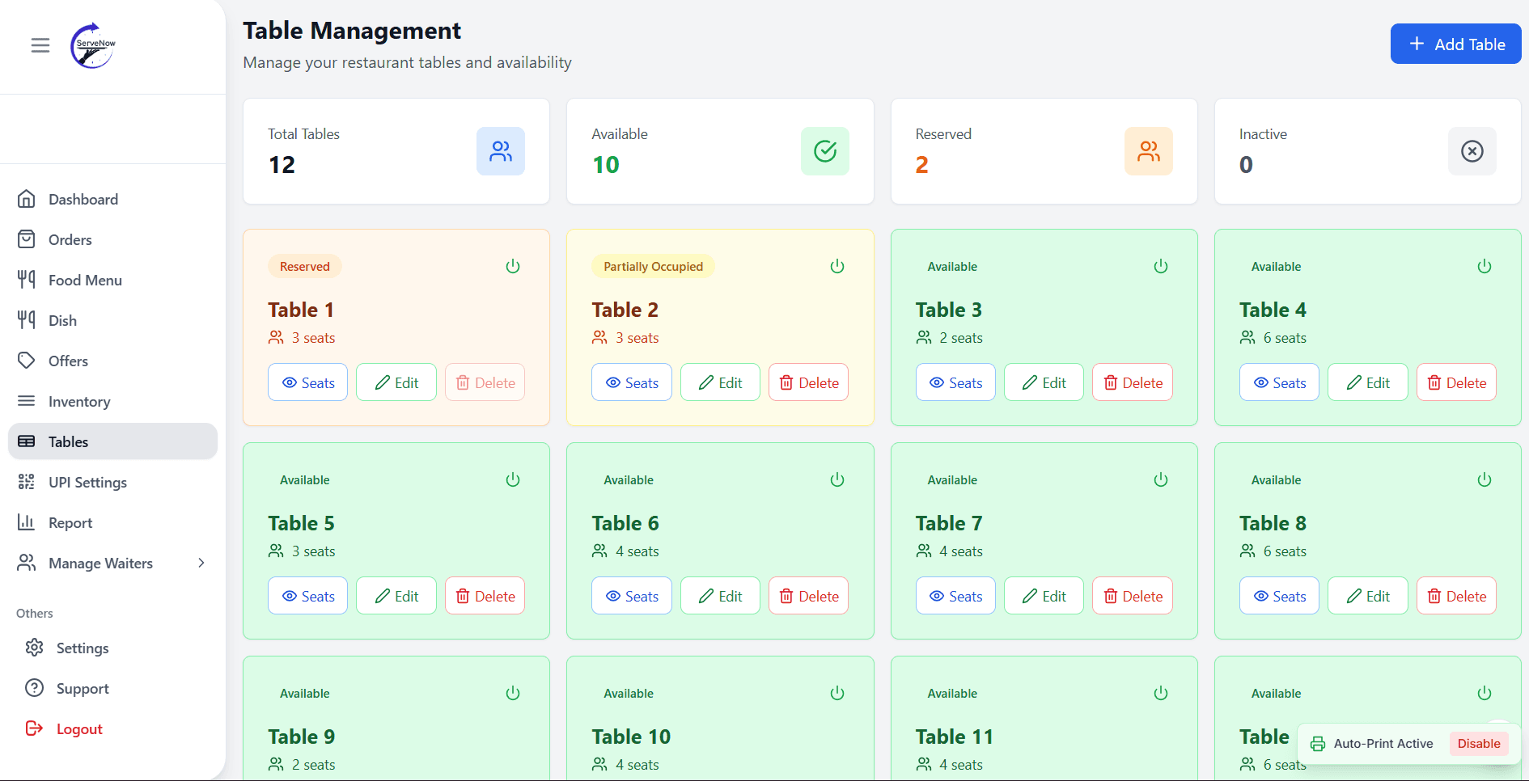Toggle power for Table 1
The height and width of the screenshot is (781, 1529).
click(x=513, y=267)
